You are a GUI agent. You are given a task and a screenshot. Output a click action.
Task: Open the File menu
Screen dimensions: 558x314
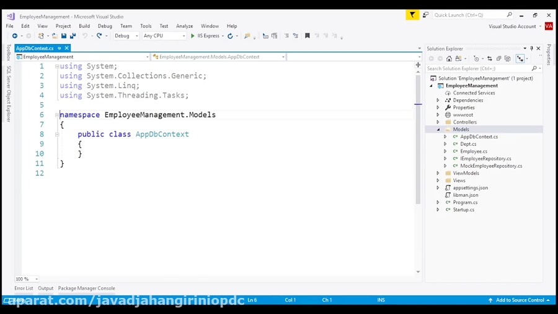click(9, 26)
